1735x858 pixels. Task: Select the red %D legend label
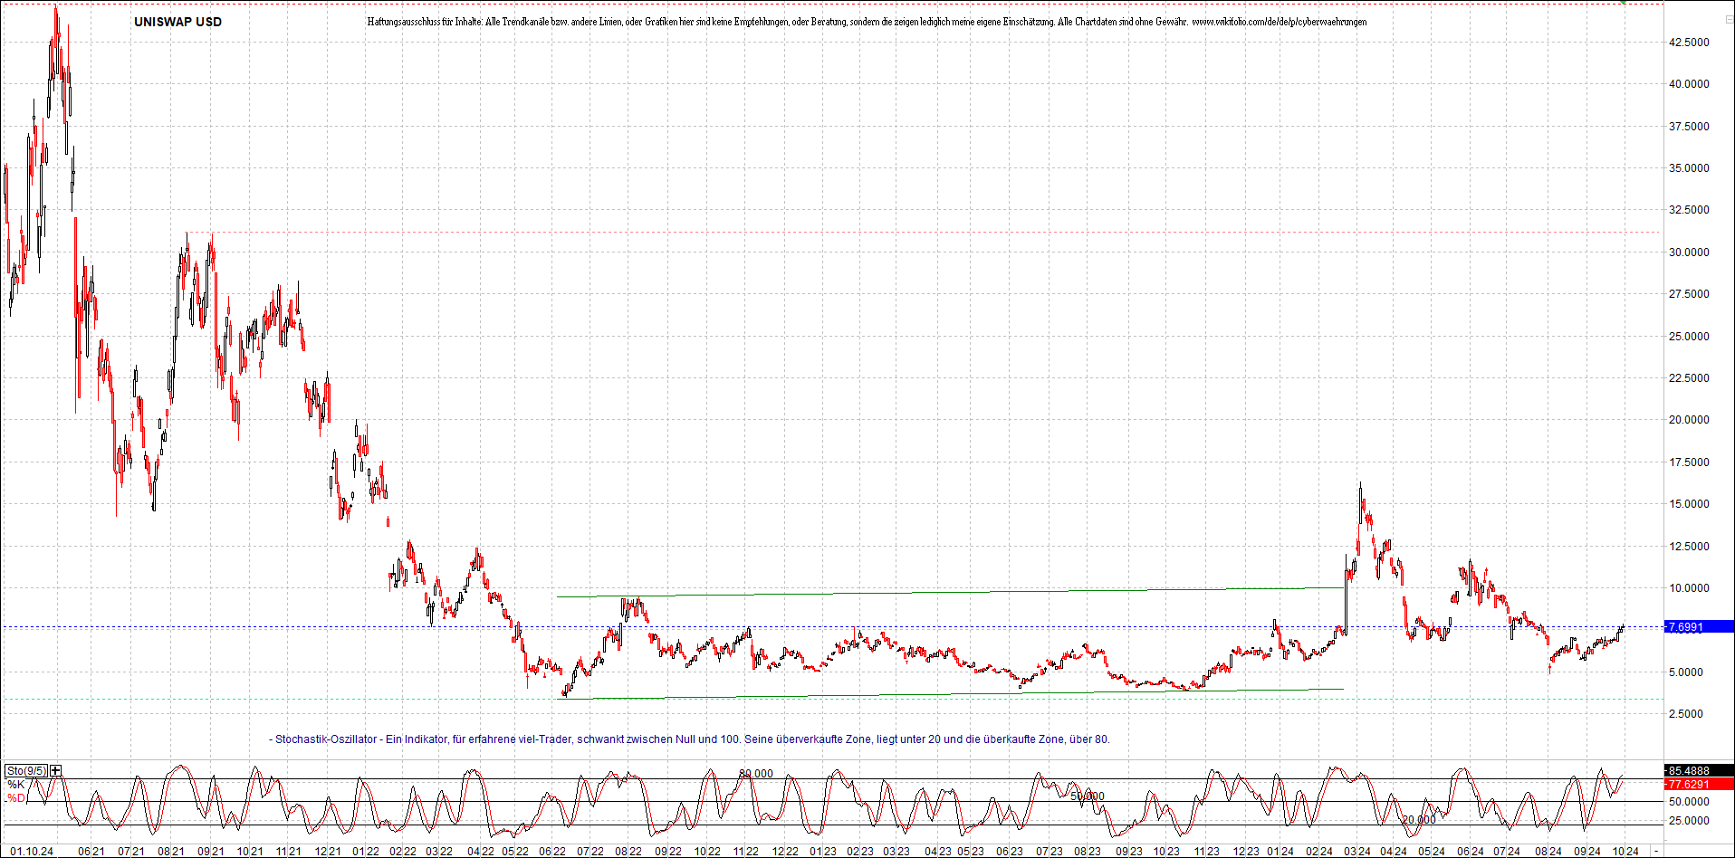pos(16,798)
